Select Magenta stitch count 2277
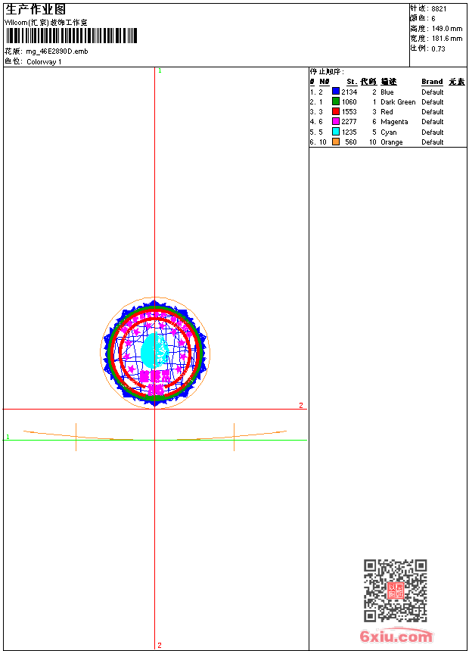The height and width of the screenshot is (651, 469). [x=349, y=122]
